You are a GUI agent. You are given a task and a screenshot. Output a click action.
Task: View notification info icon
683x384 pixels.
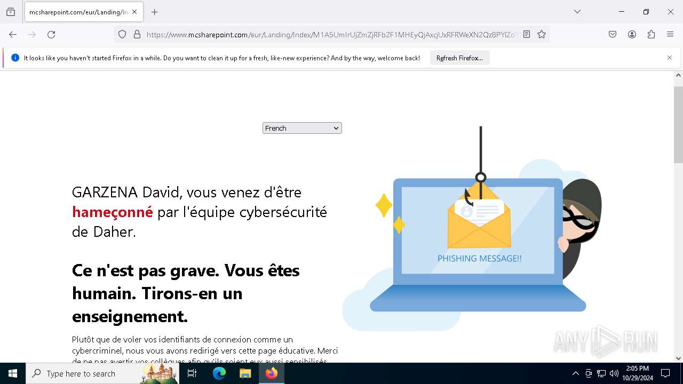point(15,58)
